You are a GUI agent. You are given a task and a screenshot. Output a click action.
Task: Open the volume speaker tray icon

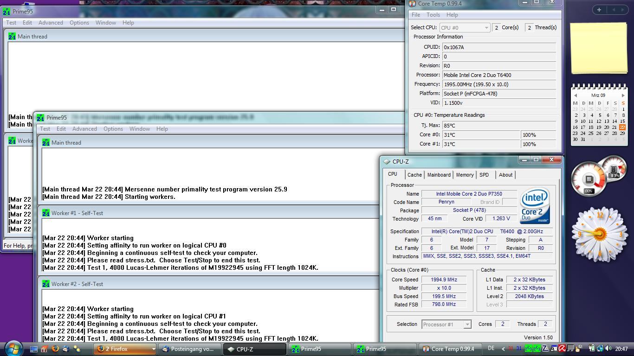(608, 349)
